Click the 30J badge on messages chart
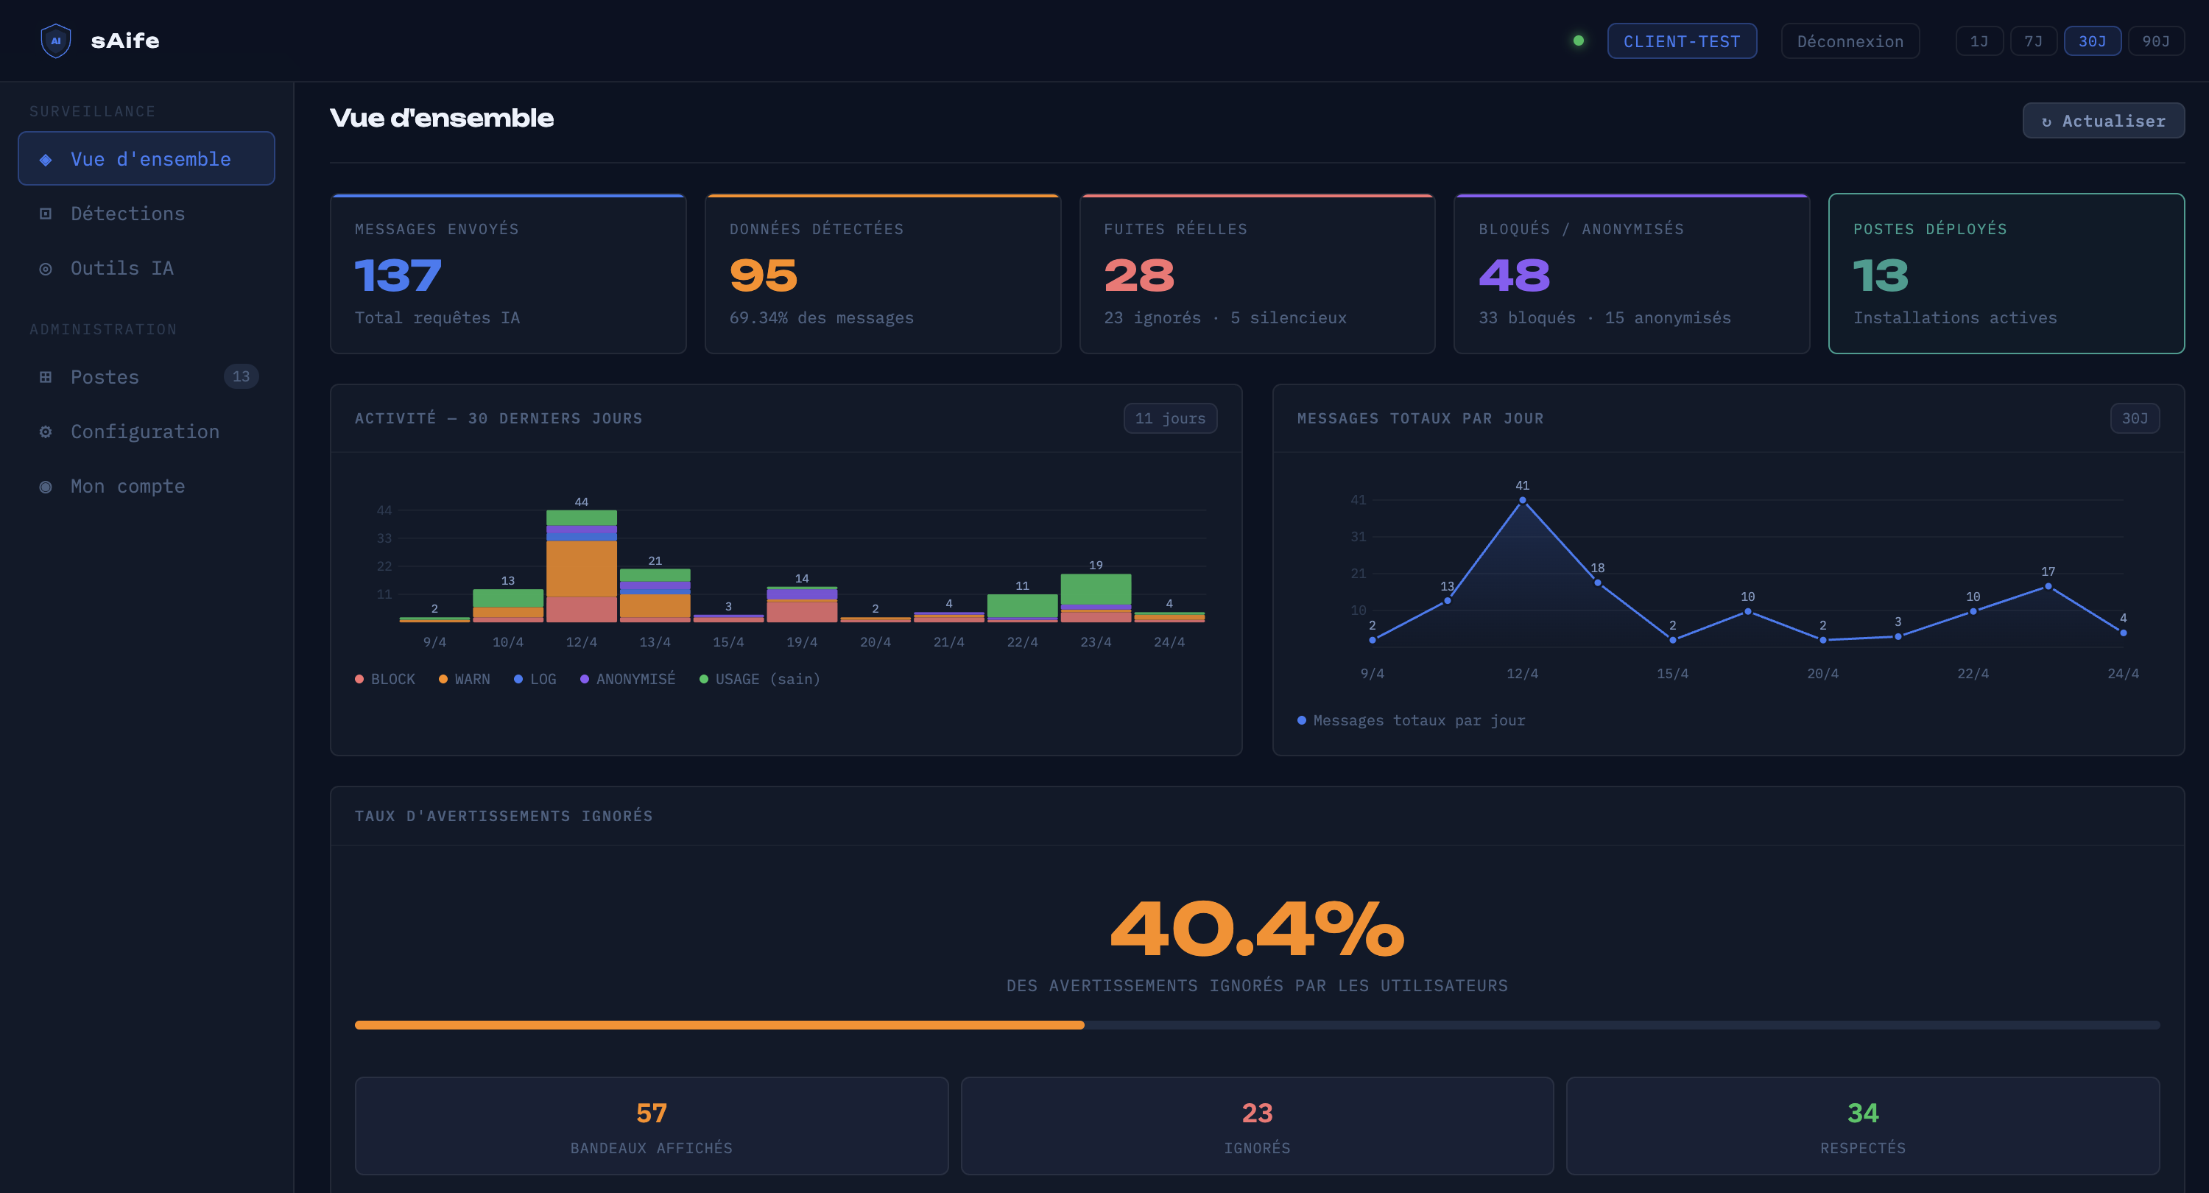This screenshot has width=2209, height=1193. [x=2135, y=418]
